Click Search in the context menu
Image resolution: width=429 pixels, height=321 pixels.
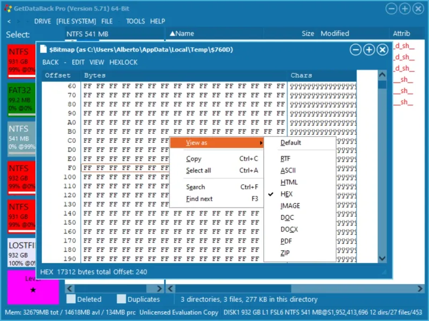tap(217, 187)
